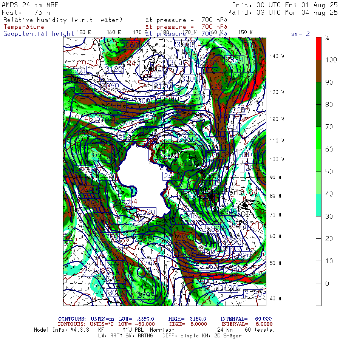The image size is (340, 340).
Task: Click the '2460' contour label near Antarctic coast
Action: [172, 176]
